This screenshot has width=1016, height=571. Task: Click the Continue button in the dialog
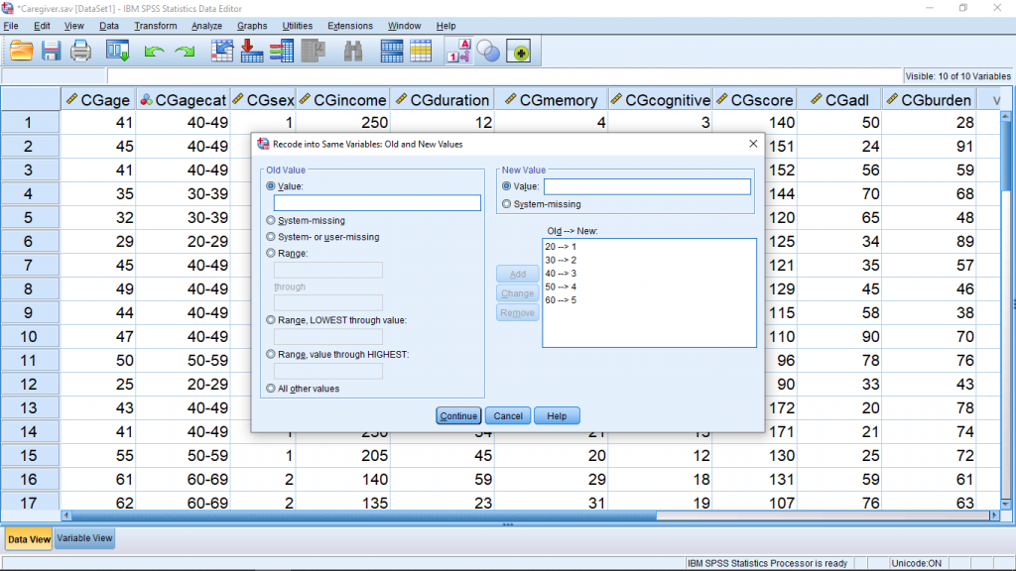click(457, 415)
